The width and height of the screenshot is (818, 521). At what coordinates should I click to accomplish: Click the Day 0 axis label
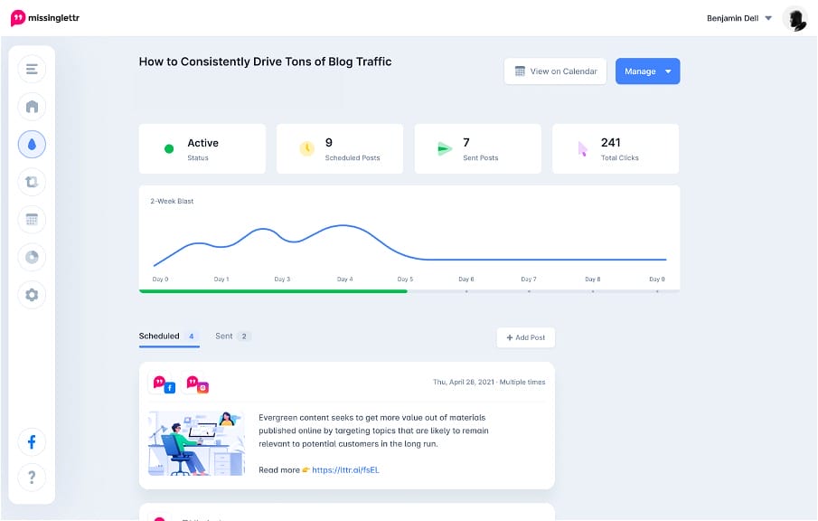pos(160,279)
